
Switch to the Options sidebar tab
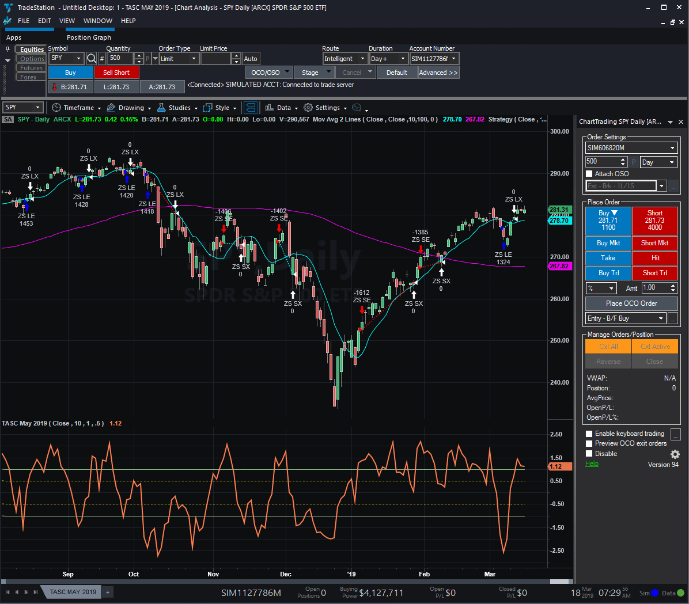31,58
